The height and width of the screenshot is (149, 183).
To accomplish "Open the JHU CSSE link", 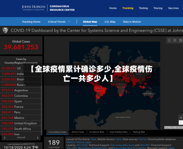I will 82,145.
